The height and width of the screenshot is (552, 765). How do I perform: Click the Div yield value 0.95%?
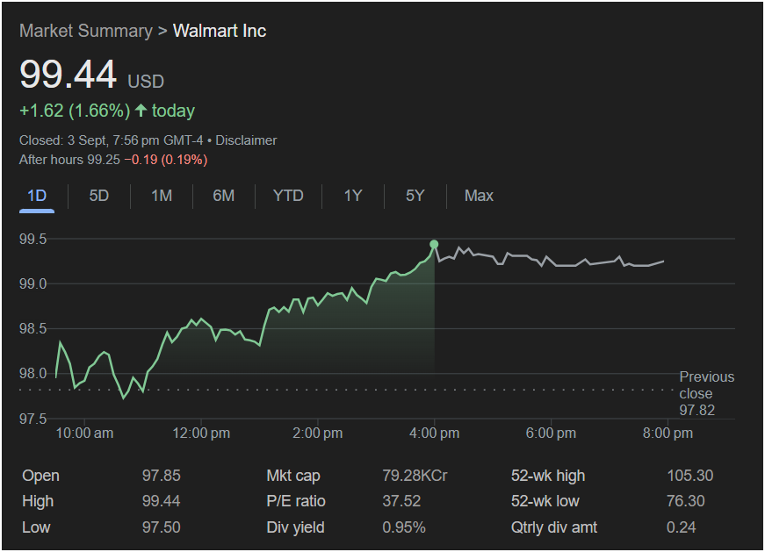[x=404, y=527]
